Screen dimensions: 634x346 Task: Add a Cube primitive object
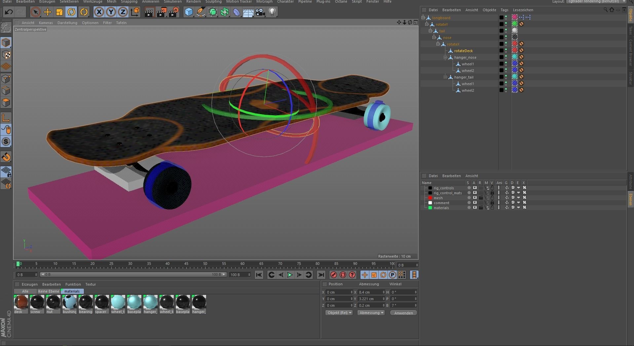(x=189, y=12)
